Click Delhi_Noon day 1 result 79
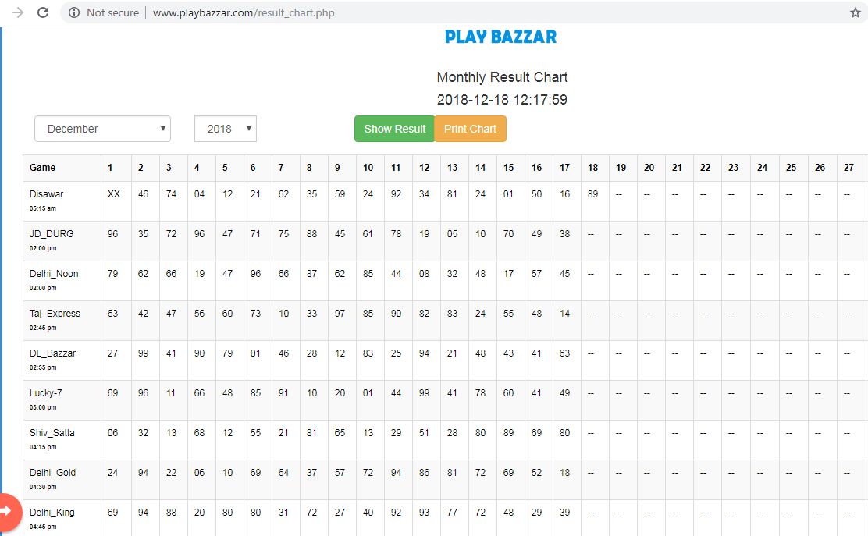 (112, 273)
